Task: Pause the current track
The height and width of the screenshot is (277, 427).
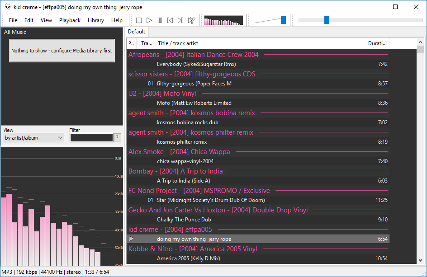Action: click(x=160, y=20)
